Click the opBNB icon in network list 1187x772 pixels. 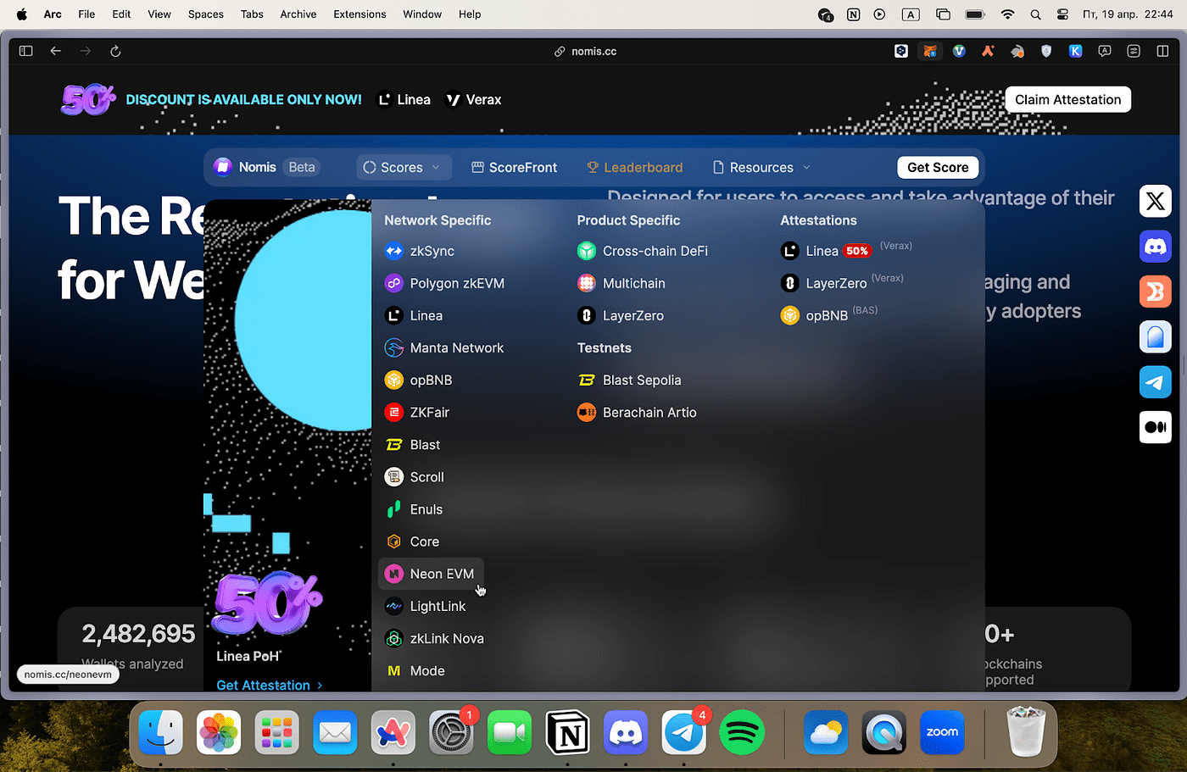click(393, 380)
